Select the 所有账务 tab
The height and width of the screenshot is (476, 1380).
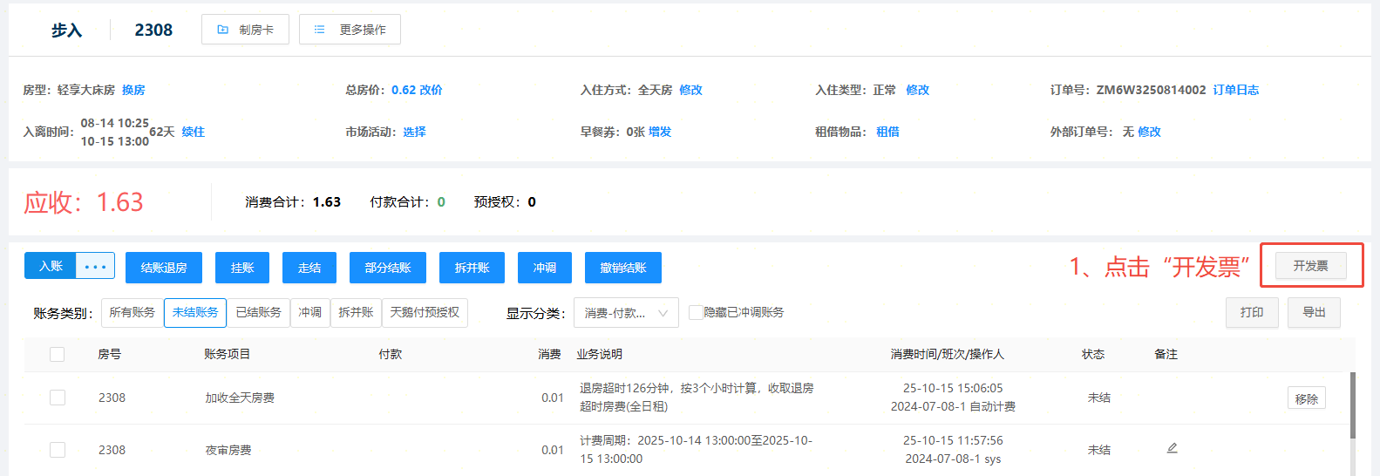(132, 312)
